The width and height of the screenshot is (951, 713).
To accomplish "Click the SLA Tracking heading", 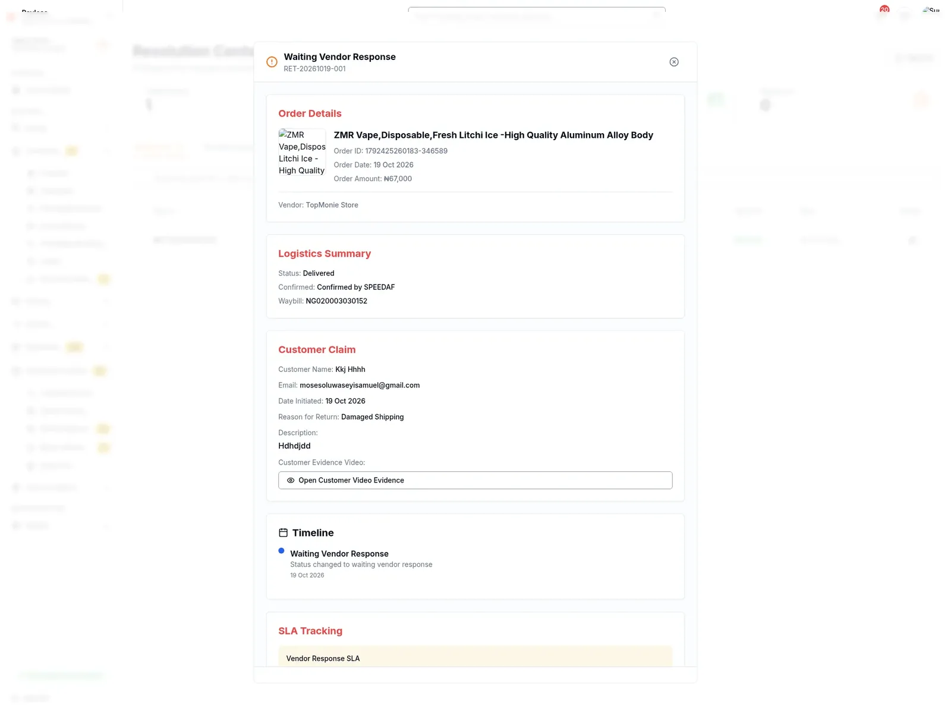I will pos(310,631).
